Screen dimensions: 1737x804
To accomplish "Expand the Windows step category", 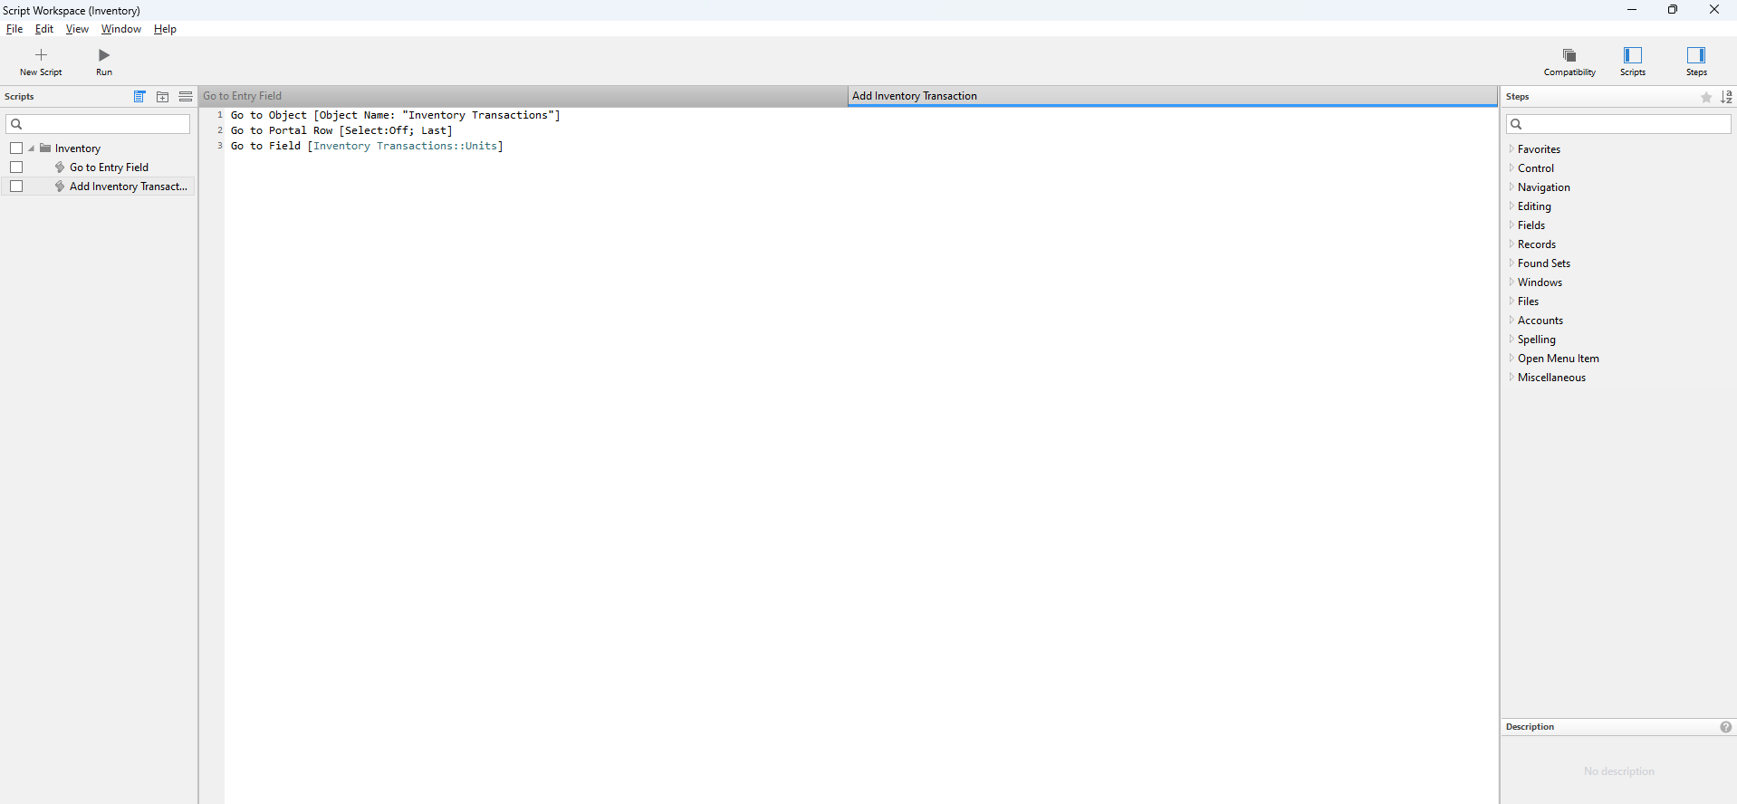I will (1511, 282).
